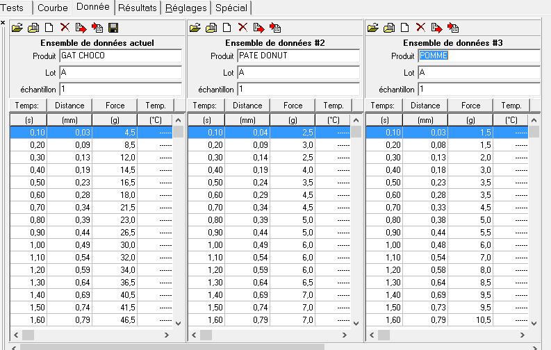Click Distance column header in data set #3
This screenshot has height=350, width=551.
click(425, 106)
